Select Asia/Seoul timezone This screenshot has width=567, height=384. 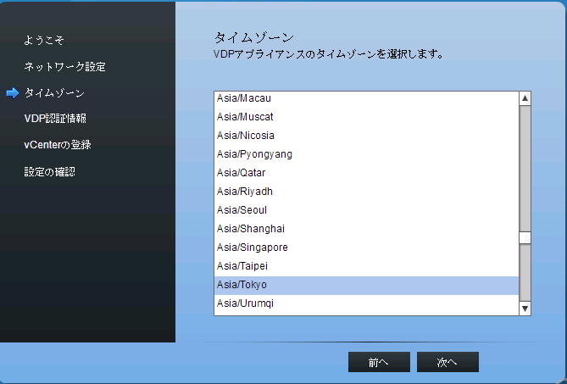[x=366, y=210]
